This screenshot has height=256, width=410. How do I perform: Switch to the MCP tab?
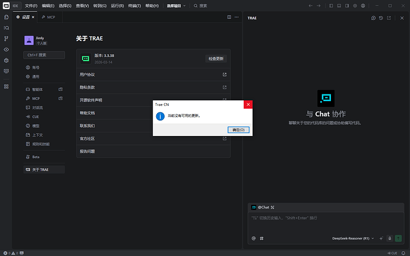click(49, 17)
